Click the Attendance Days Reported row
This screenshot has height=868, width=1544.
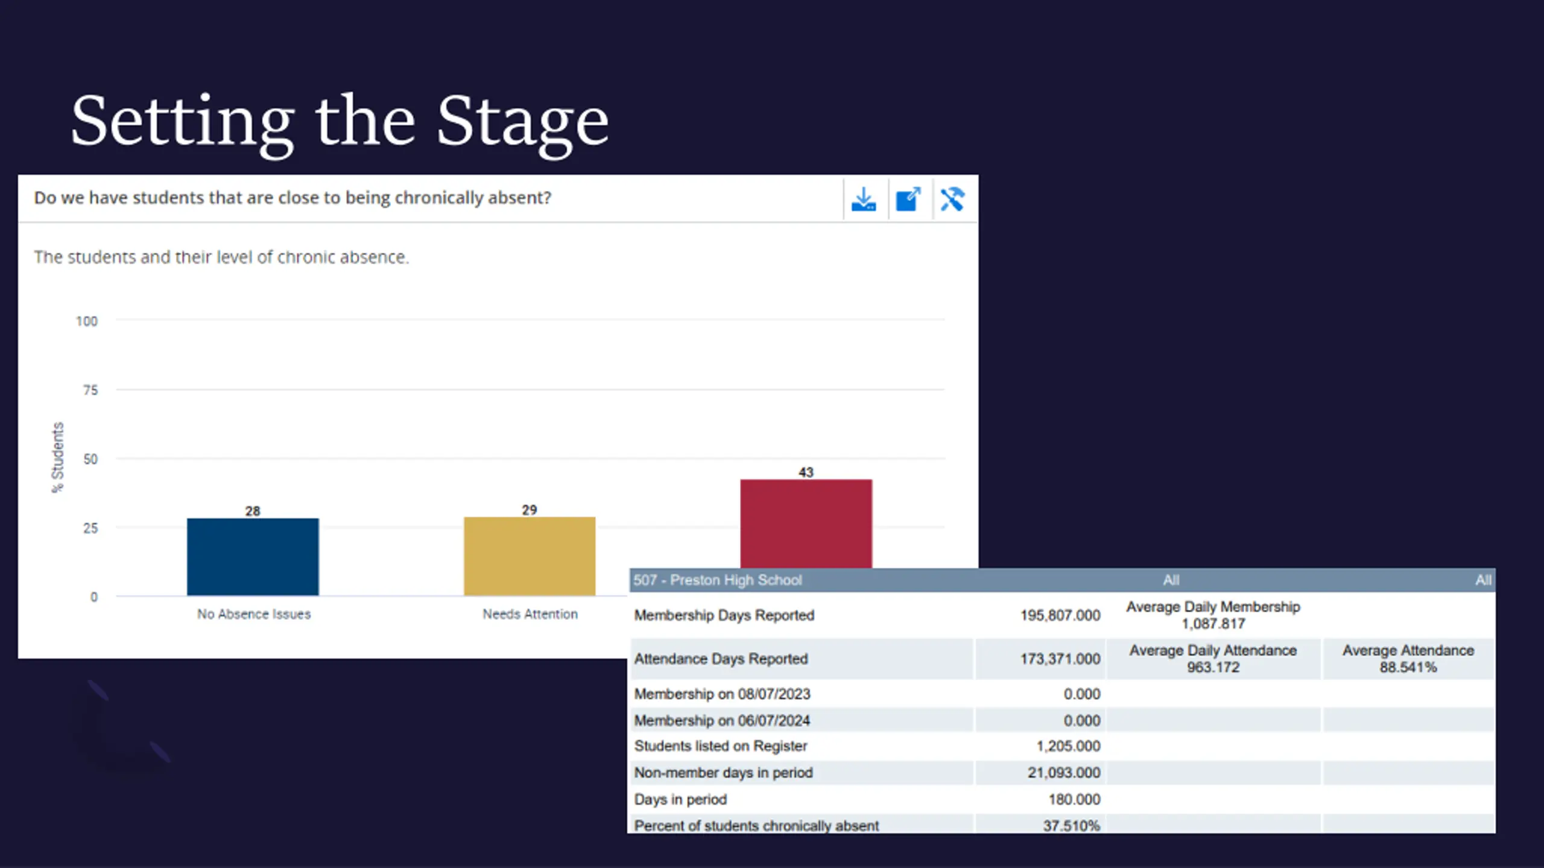(x=867, y=659)
